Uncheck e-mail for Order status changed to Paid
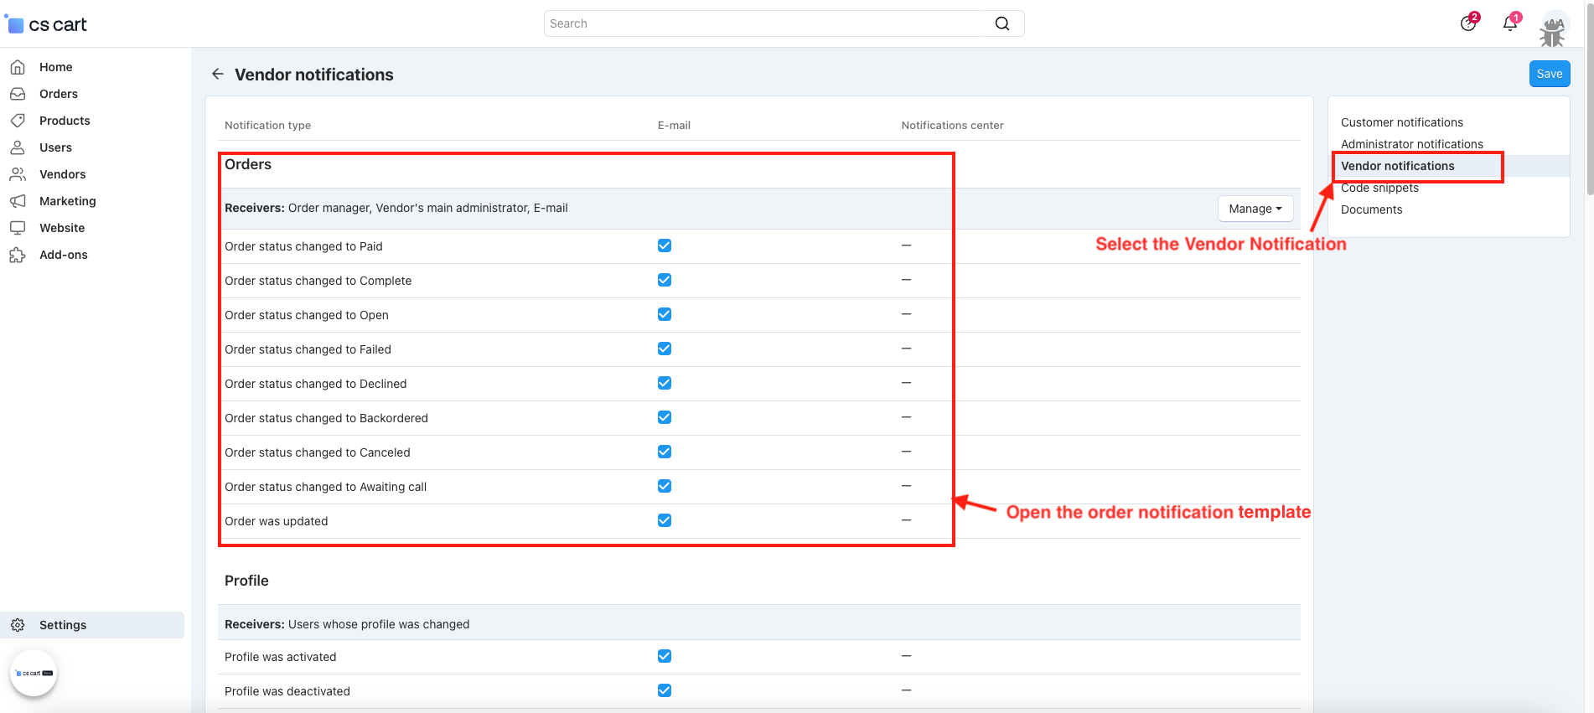This screenshot has width=1594, height=713. [x=665, y=245]
